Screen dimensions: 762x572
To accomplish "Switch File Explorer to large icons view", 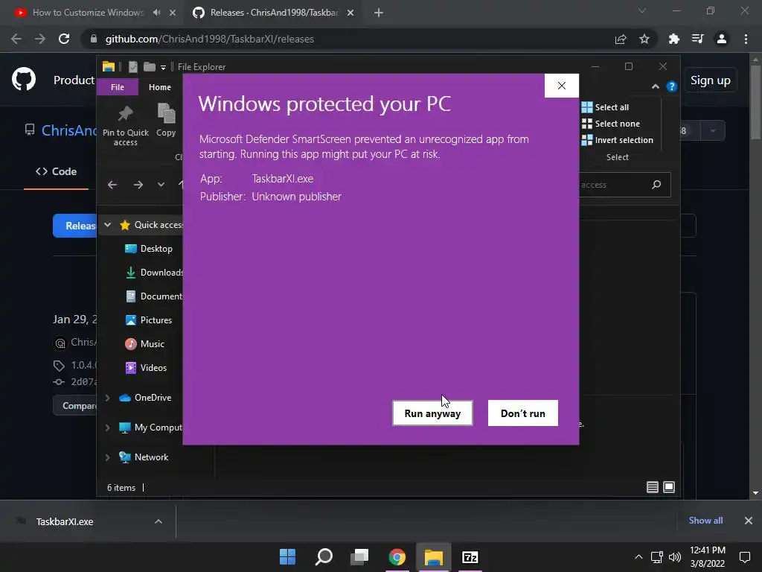I will (669, 487).
